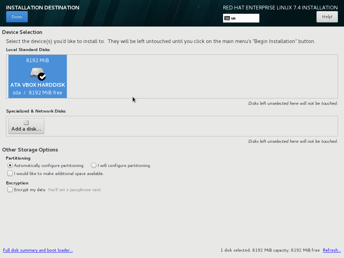The width and height of the screenshot is (344, 258).
Task: Select the ATA VBOX HARDDISK disk tile
Action: pos(38,76)
